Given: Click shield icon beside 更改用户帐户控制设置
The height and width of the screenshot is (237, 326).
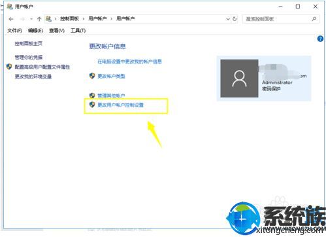Looking at the screenshot, I should (92, 105).
